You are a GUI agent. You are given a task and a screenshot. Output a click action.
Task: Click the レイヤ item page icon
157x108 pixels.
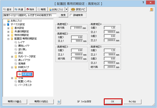16,42
